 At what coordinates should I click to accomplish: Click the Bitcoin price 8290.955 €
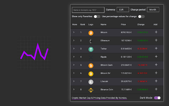(126, 32)
